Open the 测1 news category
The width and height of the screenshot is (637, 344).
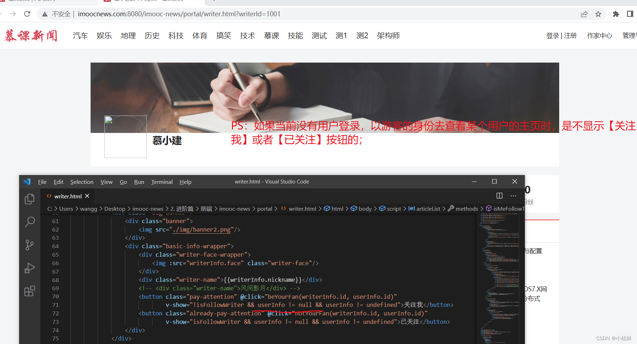pyautogui.click(x=341, y=36)
